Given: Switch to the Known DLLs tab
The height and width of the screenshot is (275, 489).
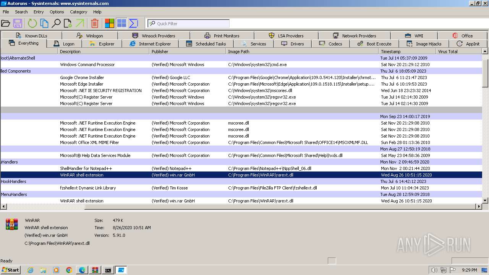Looking at the screenshot, I should (31, 36).
